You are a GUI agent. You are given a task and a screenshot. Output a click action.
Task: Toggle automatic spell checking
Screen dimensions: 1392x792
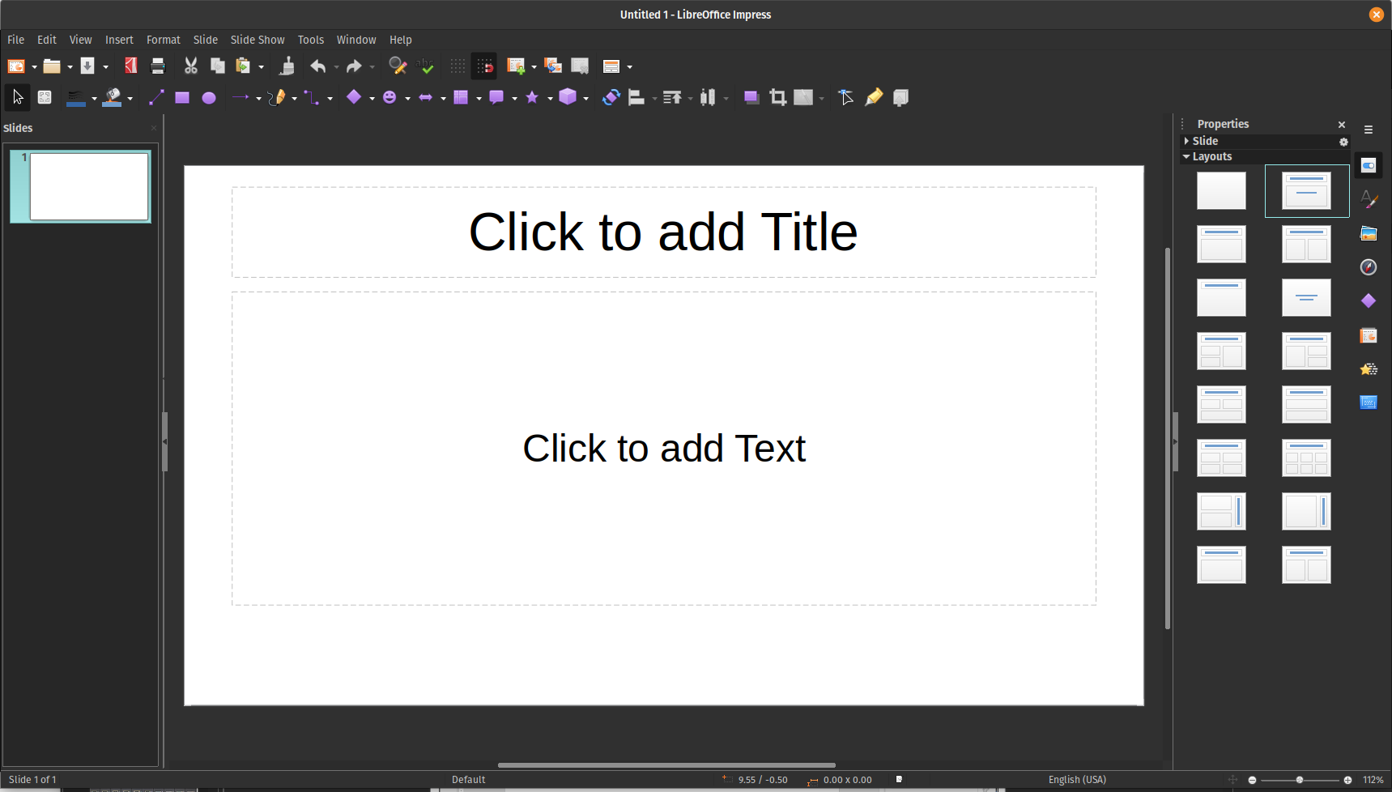pyautogui.click(x=424, y=66)
